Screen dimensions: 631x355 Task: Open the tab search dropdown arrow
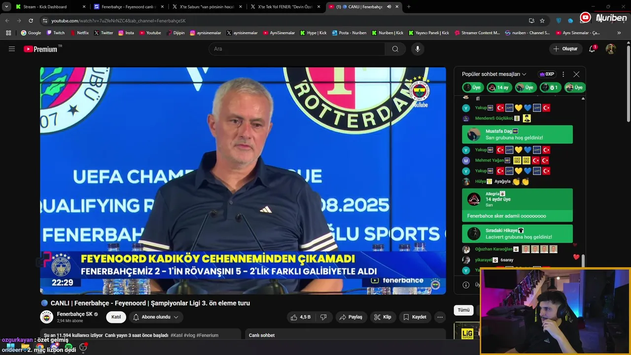coord(6,7)
